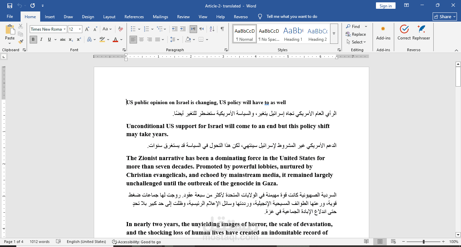Open Ribbon Display Options icon
Viewport: 461px width, 247px height.
point(407,5)
